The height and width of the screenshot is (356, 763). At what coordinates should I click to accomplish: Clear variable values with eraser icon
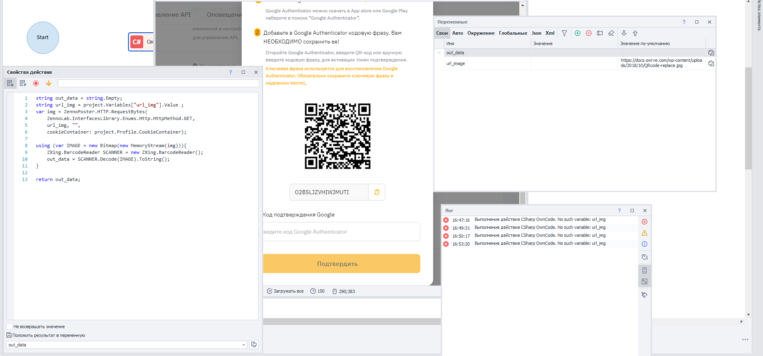tap(611, 33)
